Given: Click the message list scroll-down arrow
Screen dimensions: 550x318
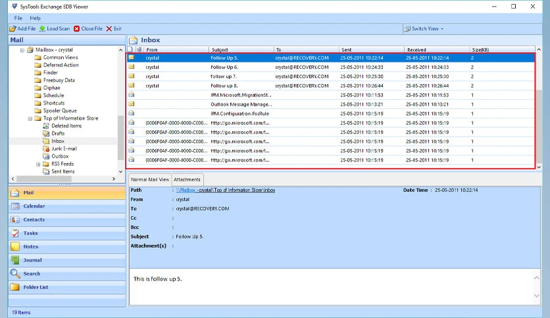Looking at the screenshot, I should point(539,167).
